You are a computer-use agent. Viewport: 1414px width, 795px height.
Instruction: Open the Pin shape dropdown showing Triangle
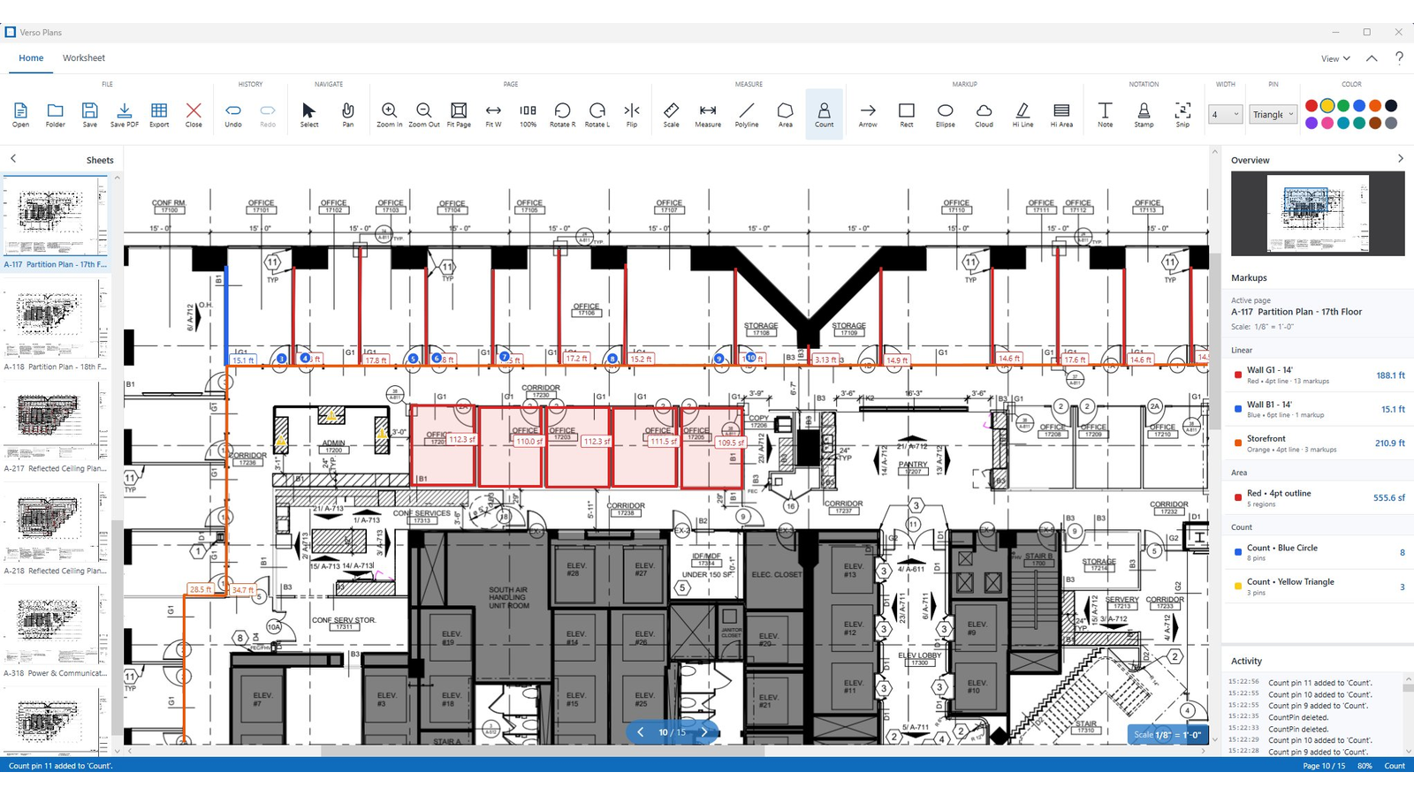click(x=1273, y=114)
